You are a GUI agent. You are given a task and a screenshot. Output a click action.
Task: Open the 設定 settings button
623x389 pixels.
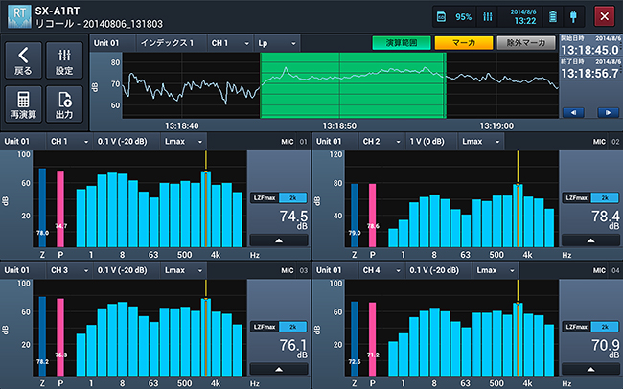[x=64, y=60]
